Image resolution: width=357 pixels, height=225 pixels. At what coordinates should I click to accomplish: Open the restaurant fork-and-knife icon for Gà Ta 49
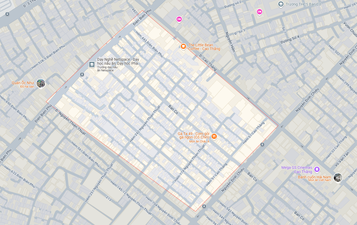click(214, 137)
